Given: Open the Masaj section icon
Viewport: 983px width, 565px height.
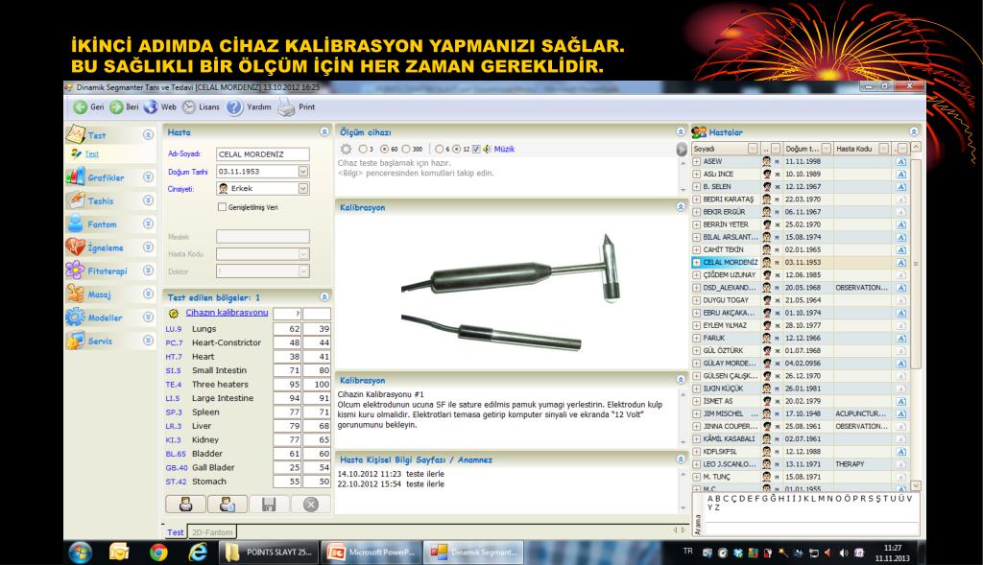Looking at the screenshot, I should tap(75, 294).
